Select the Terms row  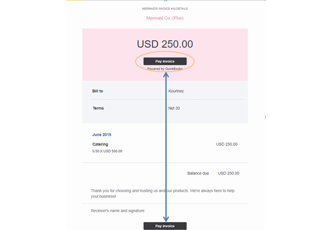(x=99, y=108)
